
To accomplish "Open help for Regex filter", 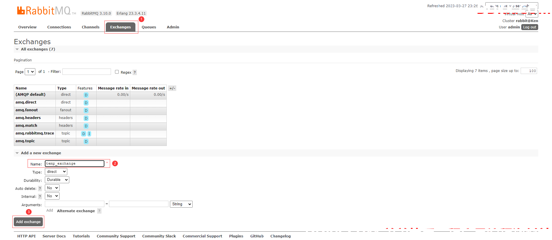I will (135, 72).
